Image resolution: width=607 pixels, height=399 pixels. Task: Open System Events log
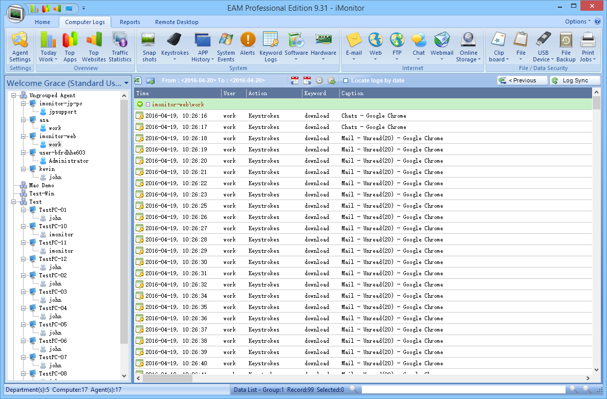(226, 46)
